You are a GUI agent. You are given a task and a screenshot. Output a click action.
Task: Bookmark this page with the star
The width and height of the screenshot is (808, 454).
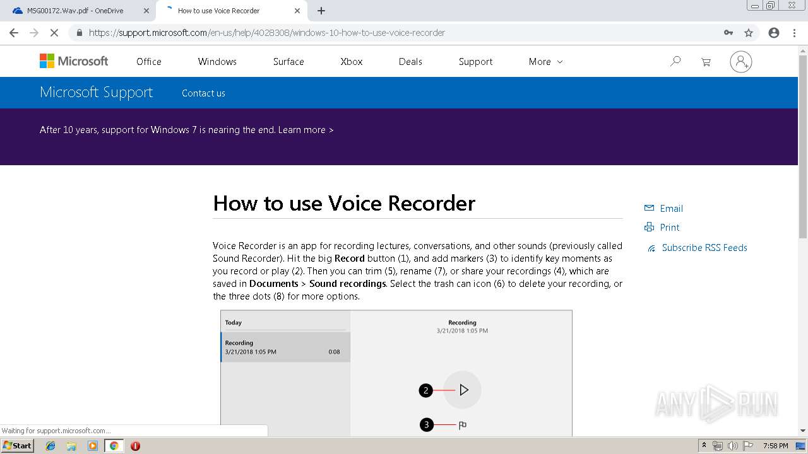[x=749, y=33]
